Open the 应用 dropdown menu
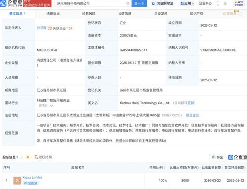 (x=187, y=3)
